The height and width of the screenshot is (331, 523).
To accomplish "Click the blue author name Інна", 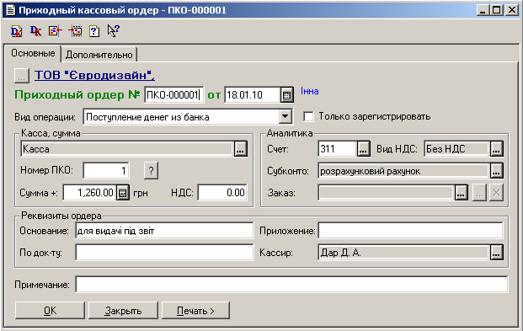I will (x=310, y=91).
